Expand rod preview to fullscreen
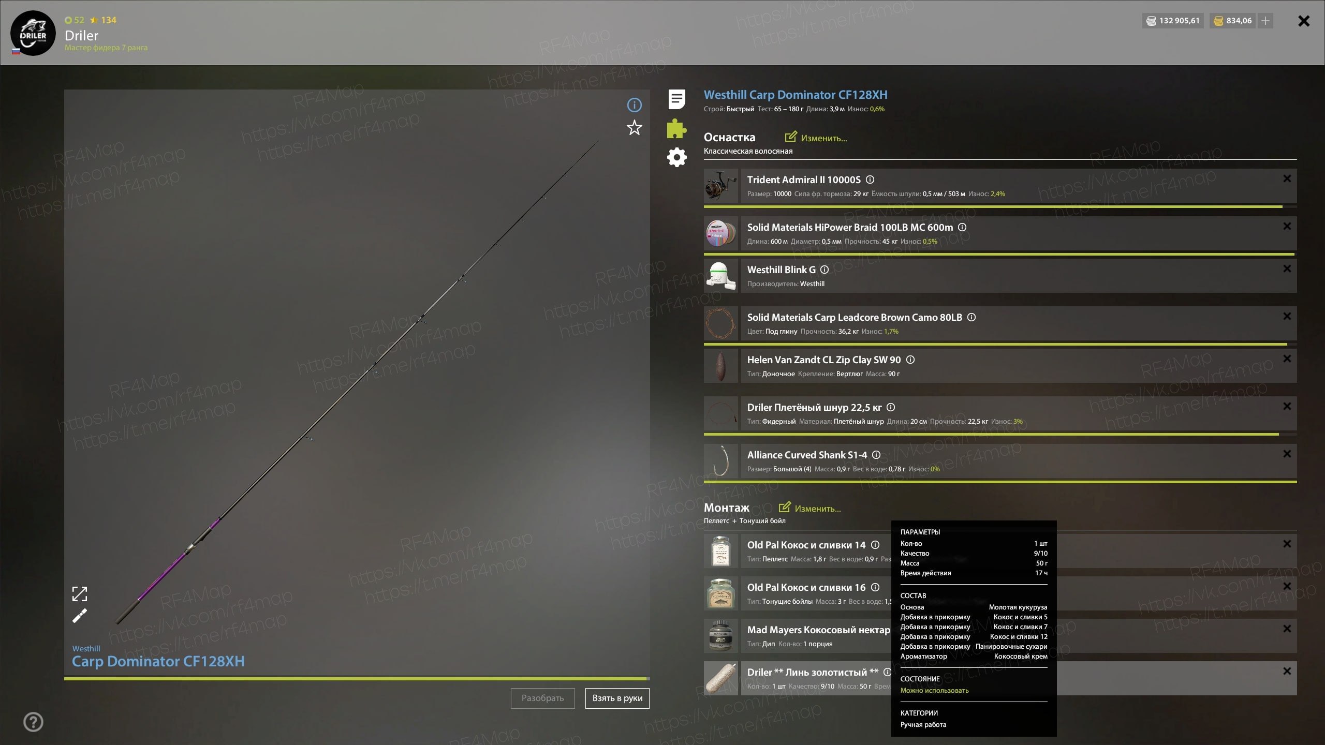1325x745 pixels. tap(79, 594)
